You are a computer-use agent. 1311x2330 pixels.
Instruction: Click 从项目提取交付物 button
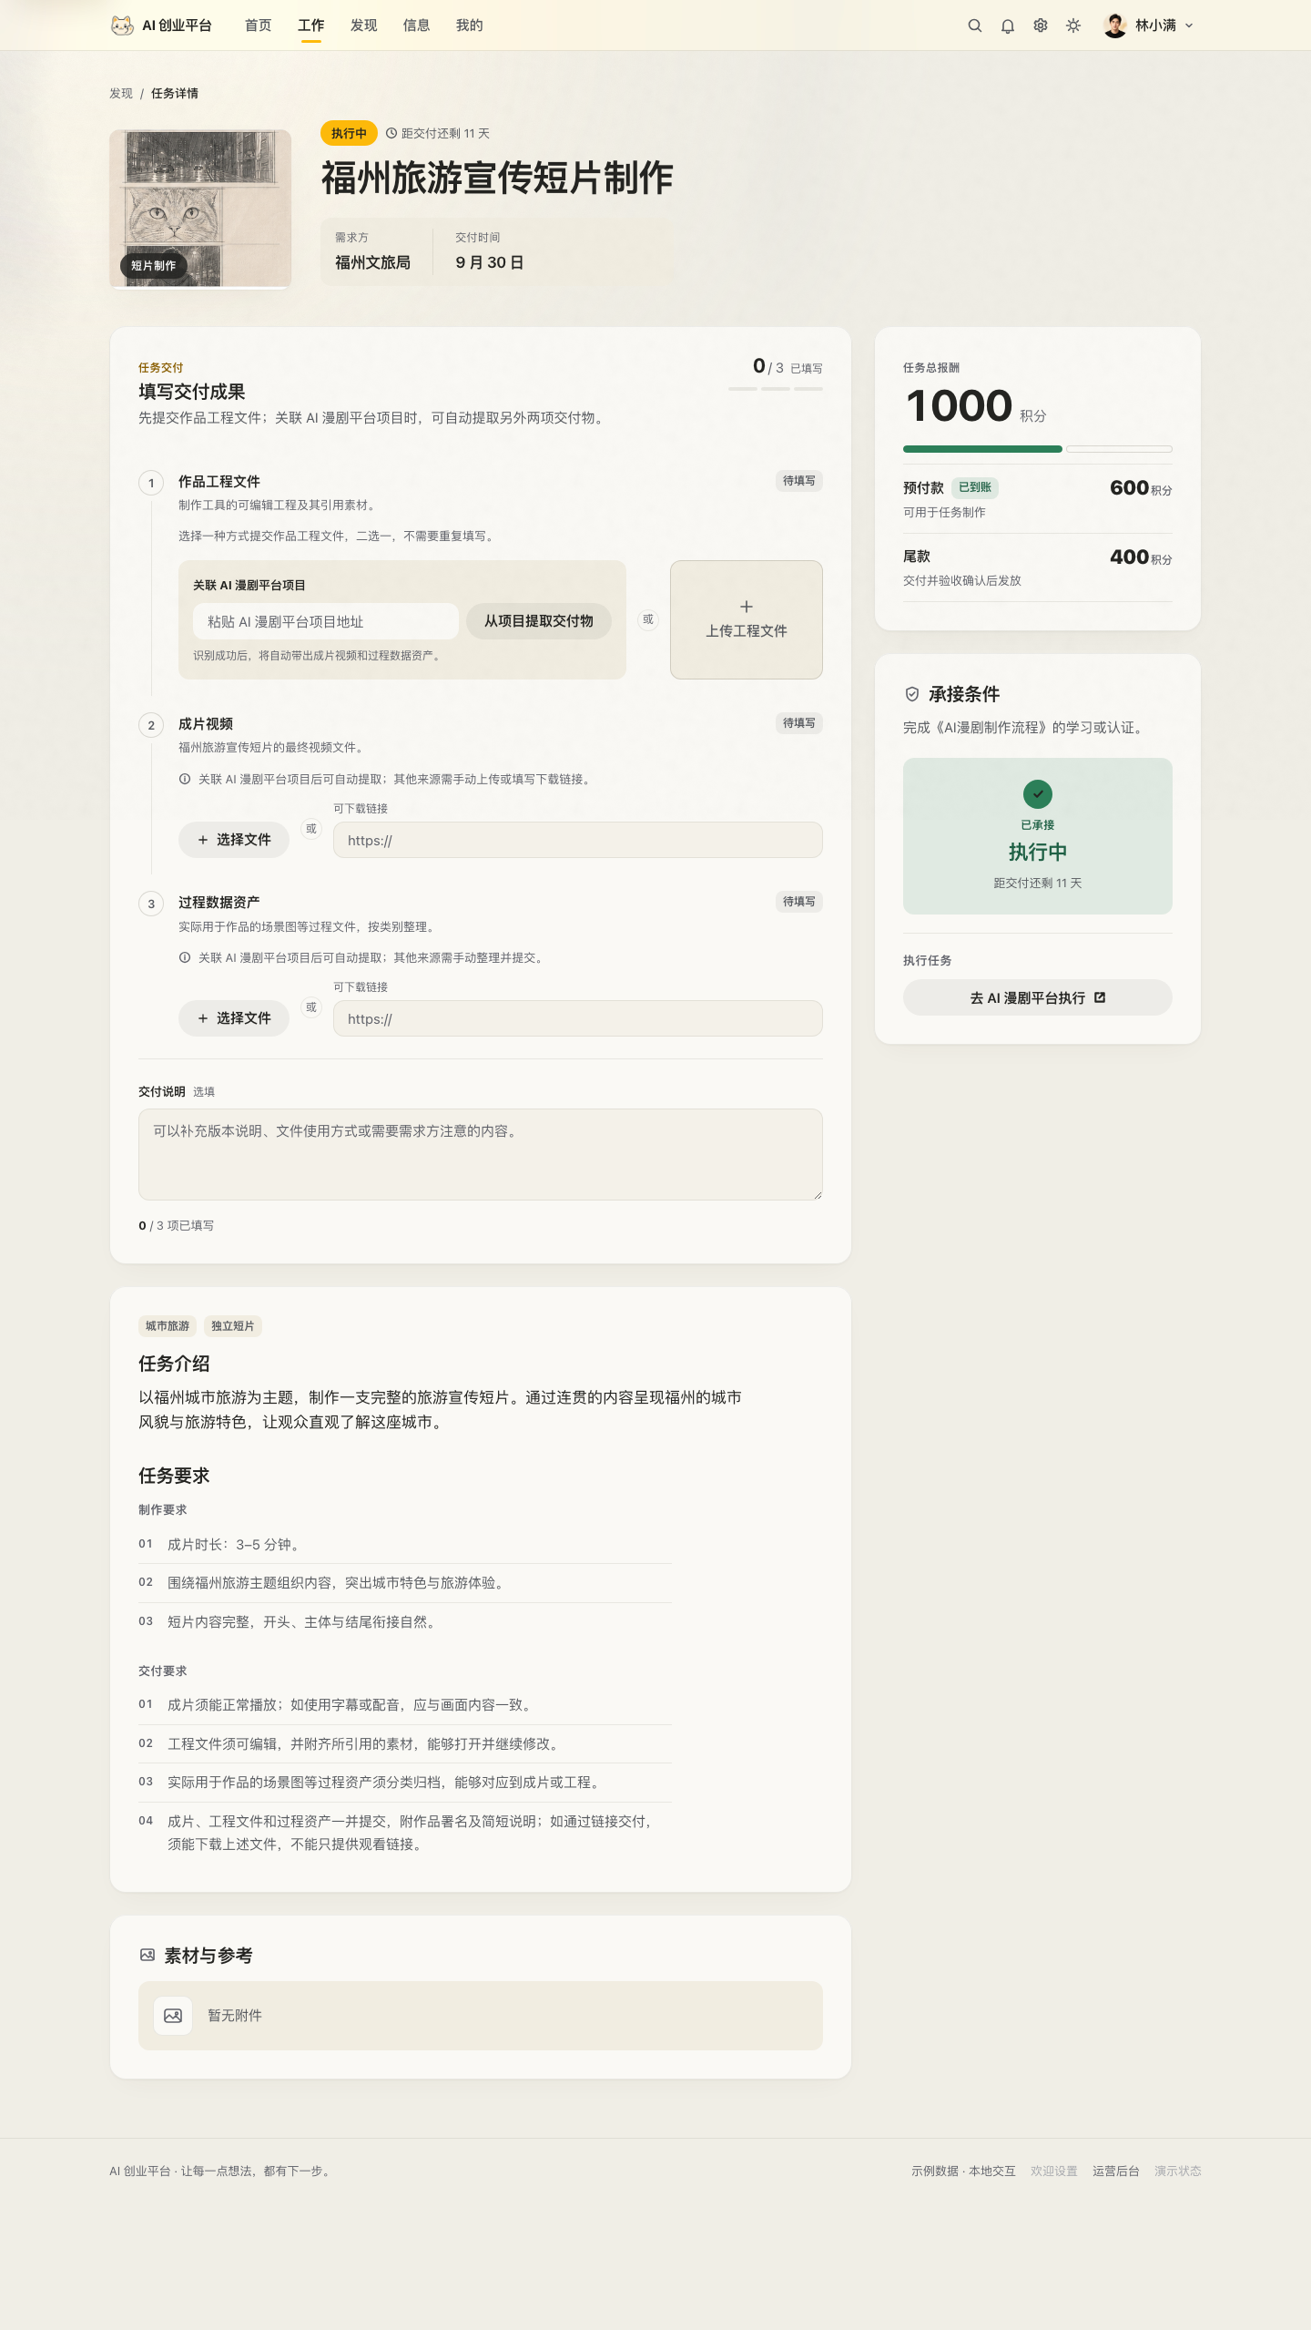click(x=539, y=621)
